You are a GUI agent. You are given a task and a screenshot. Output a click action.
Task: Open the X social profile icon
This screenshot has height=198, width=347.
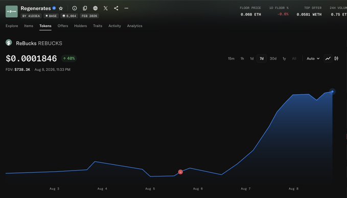coord(106,8)
